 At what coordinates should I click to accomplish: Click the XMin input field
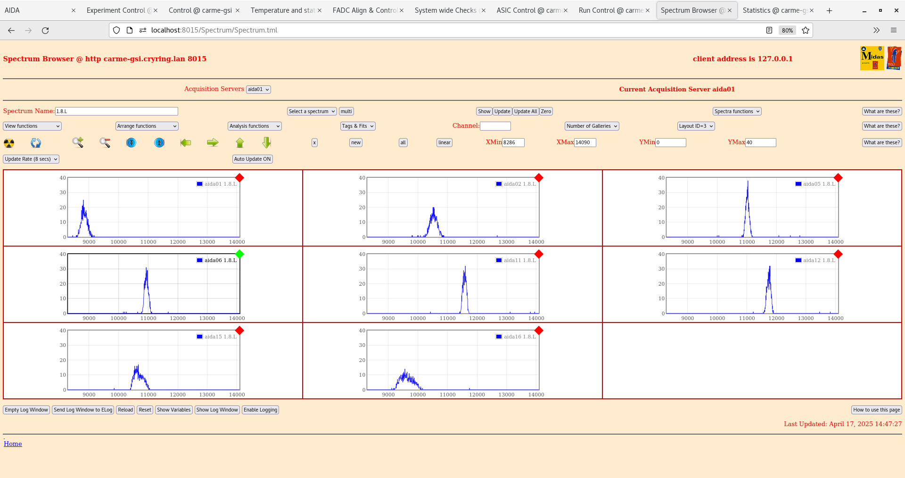pos(513,142)
